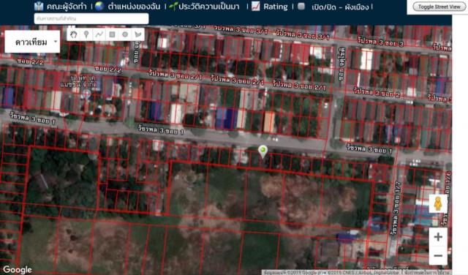468x275 pixels.
Task: Zoom in with the plus button
Action: pos(438,237)
